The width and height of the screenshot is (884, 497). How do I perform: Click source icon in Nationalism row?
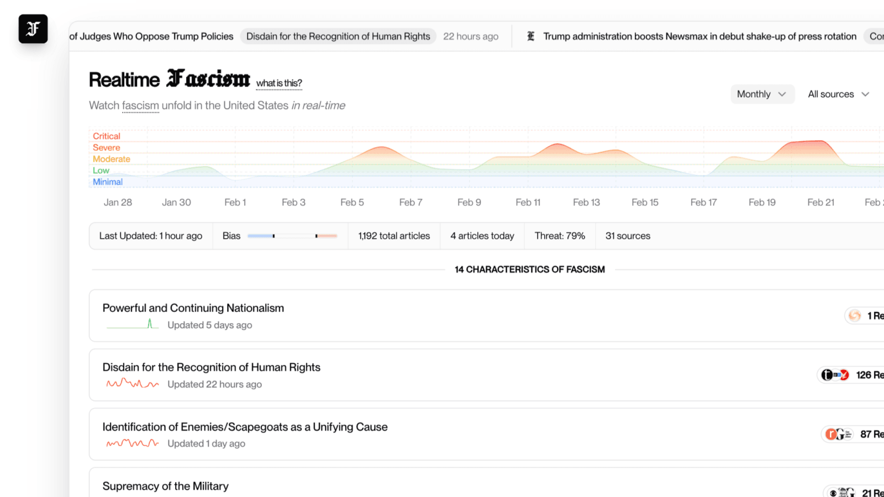point(855,316)
